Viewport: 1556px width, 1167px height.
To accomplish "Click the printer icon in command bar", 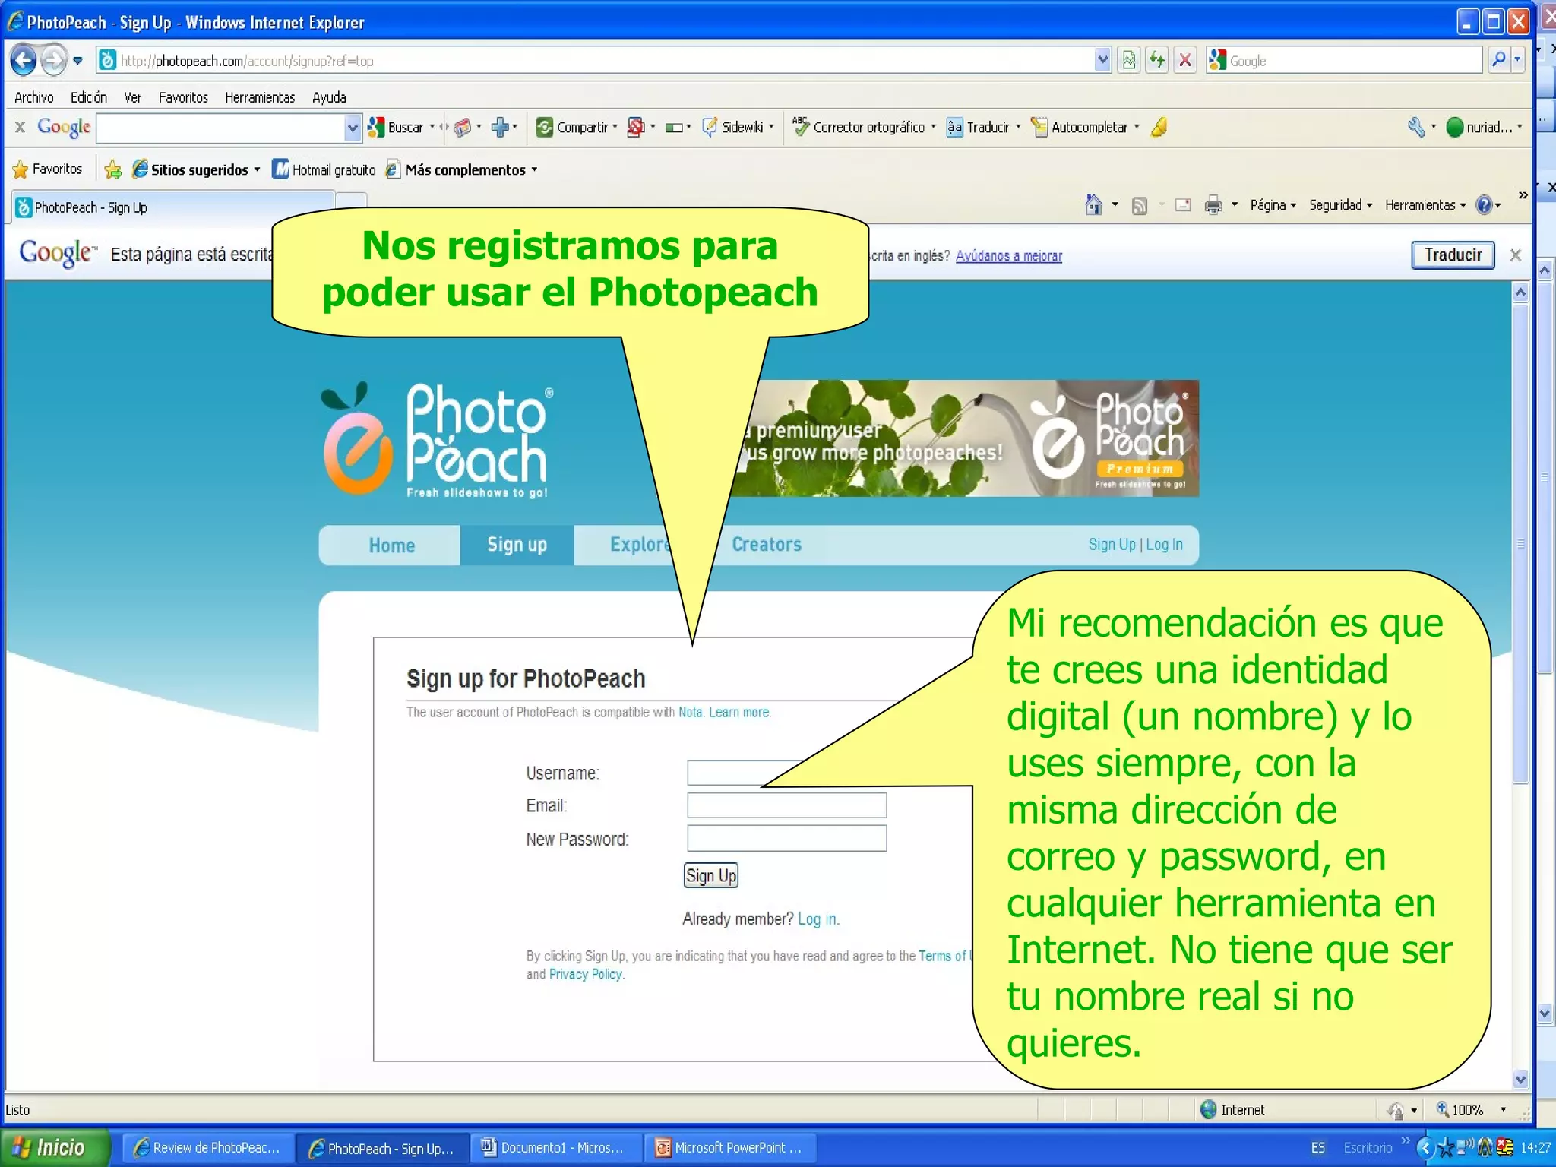I will coord(1213,204).
